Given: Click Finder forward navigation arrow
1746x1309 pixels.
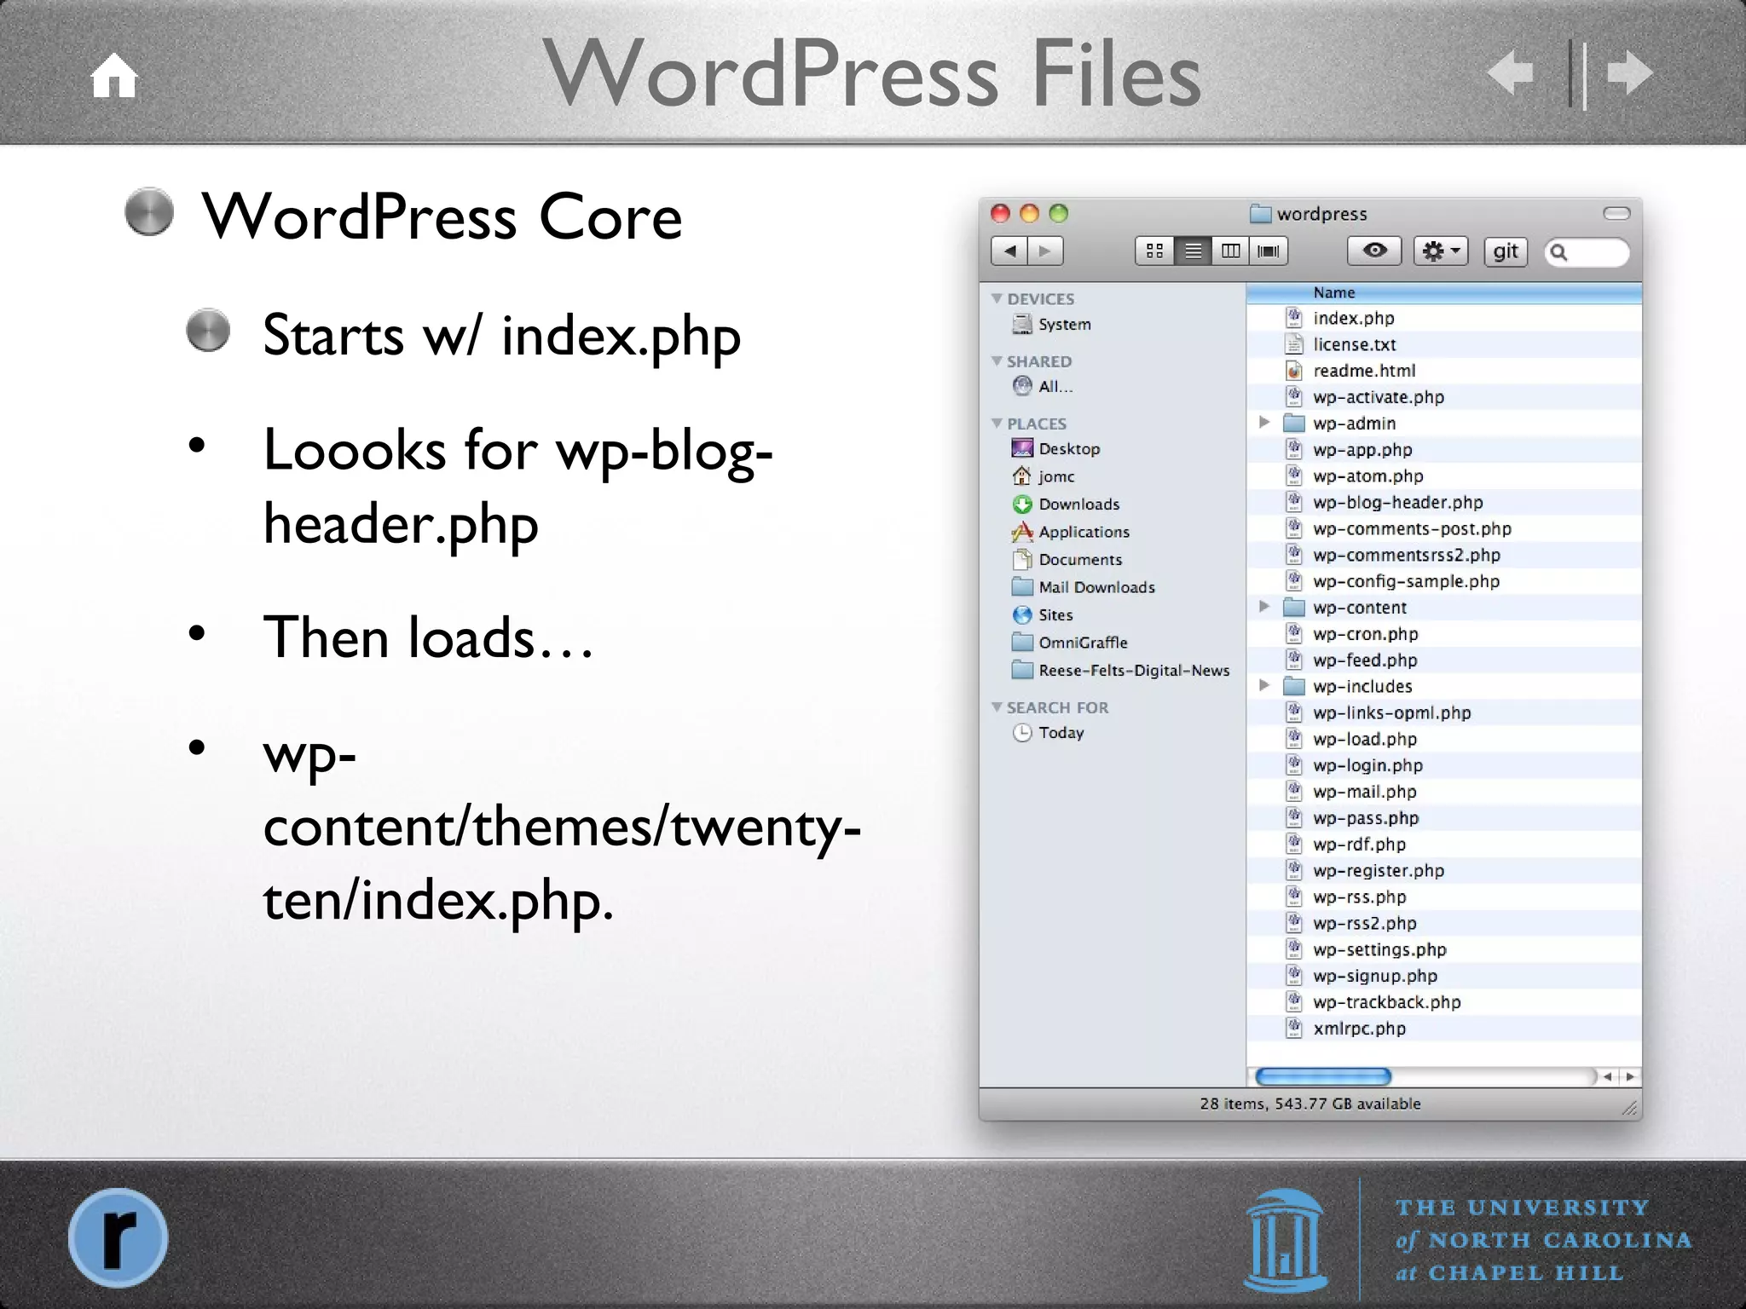Looking at the screenshot, I should (x=1045, y=251).
